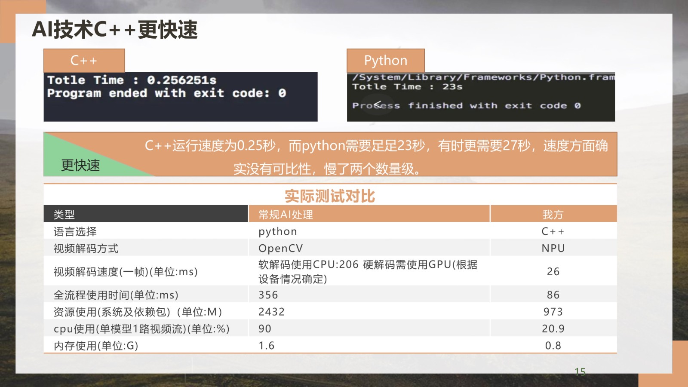This screenshot has width=688, height=387.
Task: Select the 常规AI处理 column header
Action: 286,214
